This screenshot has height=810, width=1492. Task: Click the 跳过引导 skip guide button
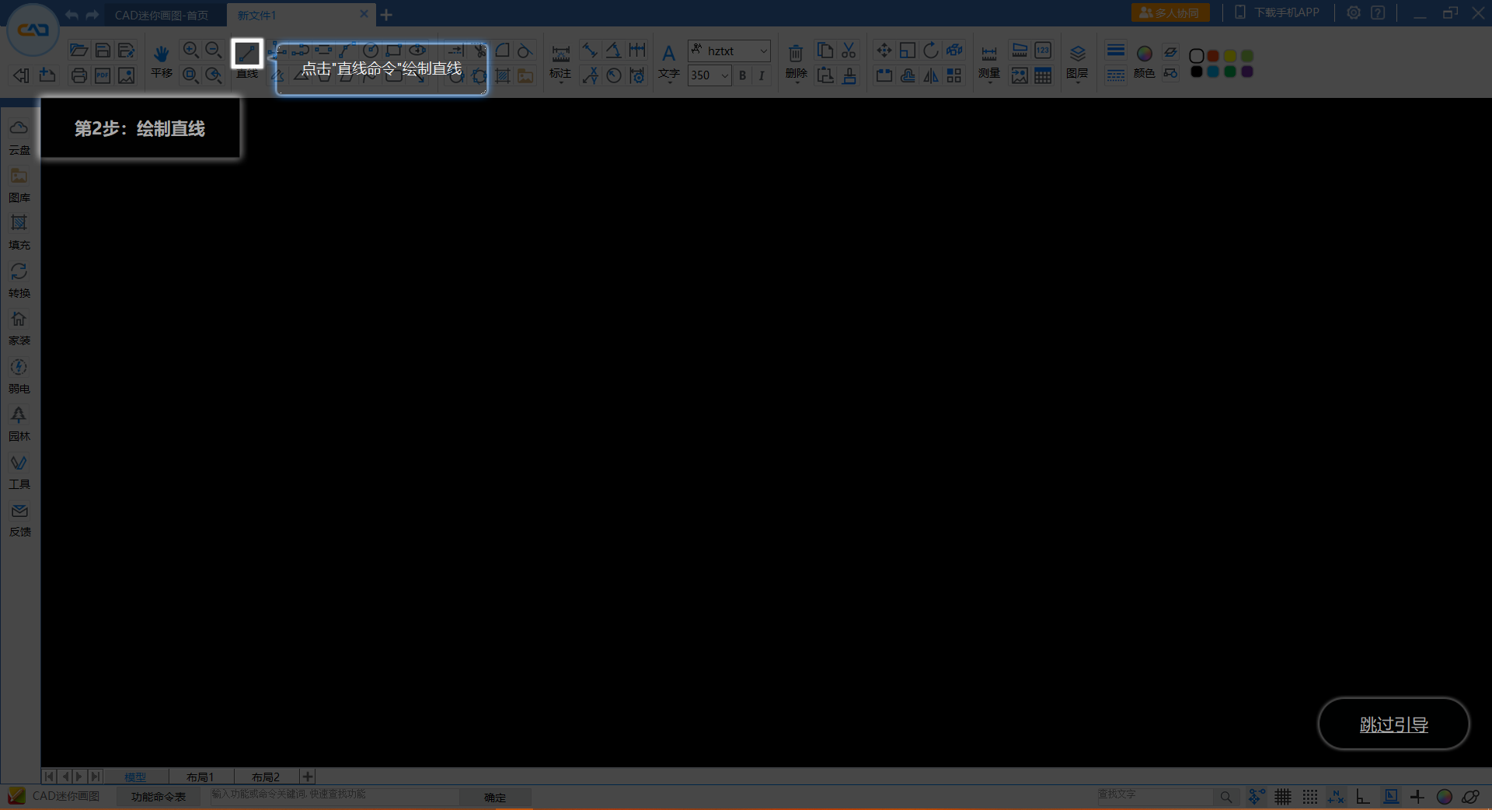pyautogui.click(x=1393, y=724)
